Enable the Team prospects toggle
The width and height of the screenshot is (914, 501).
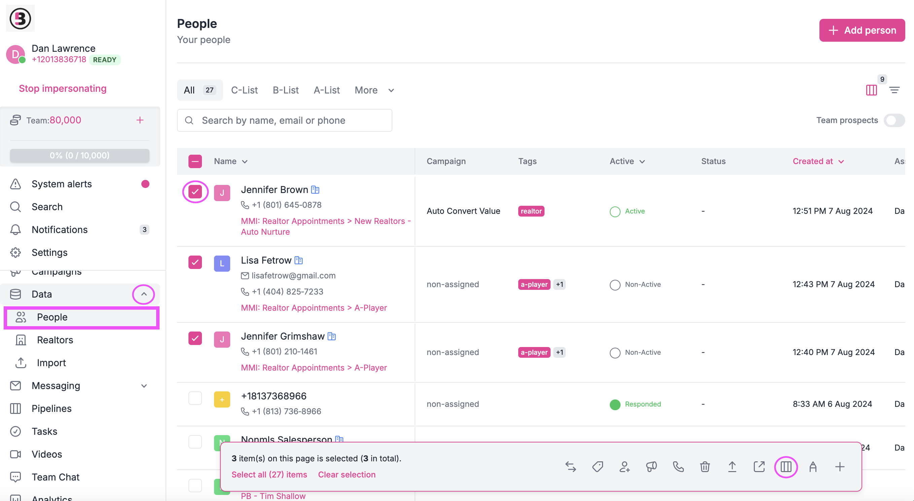pos(893,120)
